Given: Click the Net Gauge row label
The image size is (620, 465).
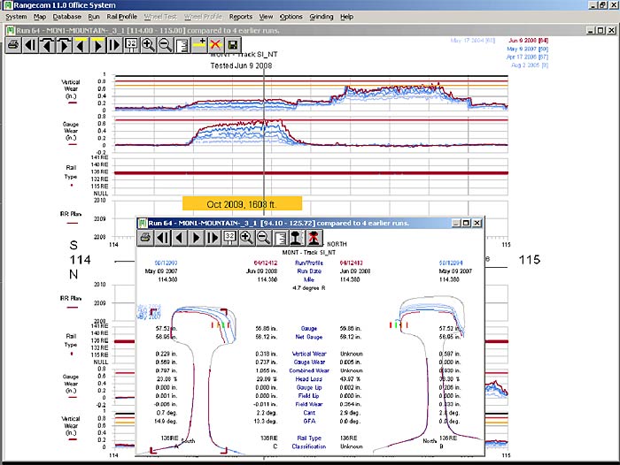Looking at the screenshot, I should pyautogui.click(x=309, y=337).
